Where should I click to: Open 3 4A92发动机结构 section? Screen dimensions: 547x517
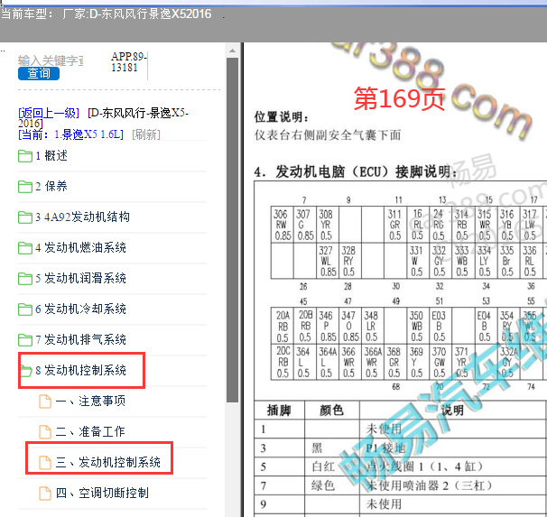click(x=82, y=217)
